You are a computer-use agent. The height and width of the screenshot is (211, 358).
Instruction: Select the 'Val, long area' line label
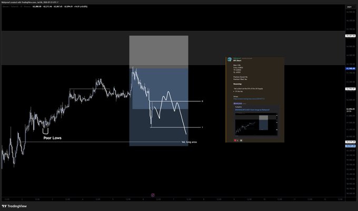(189, 142)
